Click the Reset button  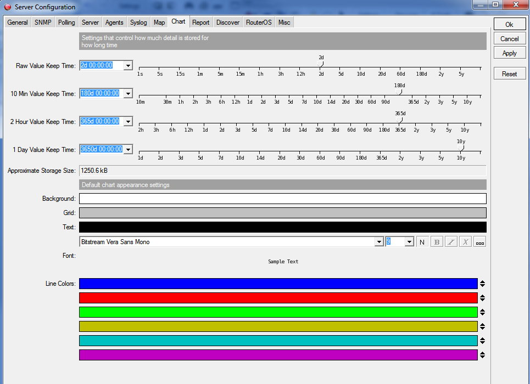click(509, 74)
